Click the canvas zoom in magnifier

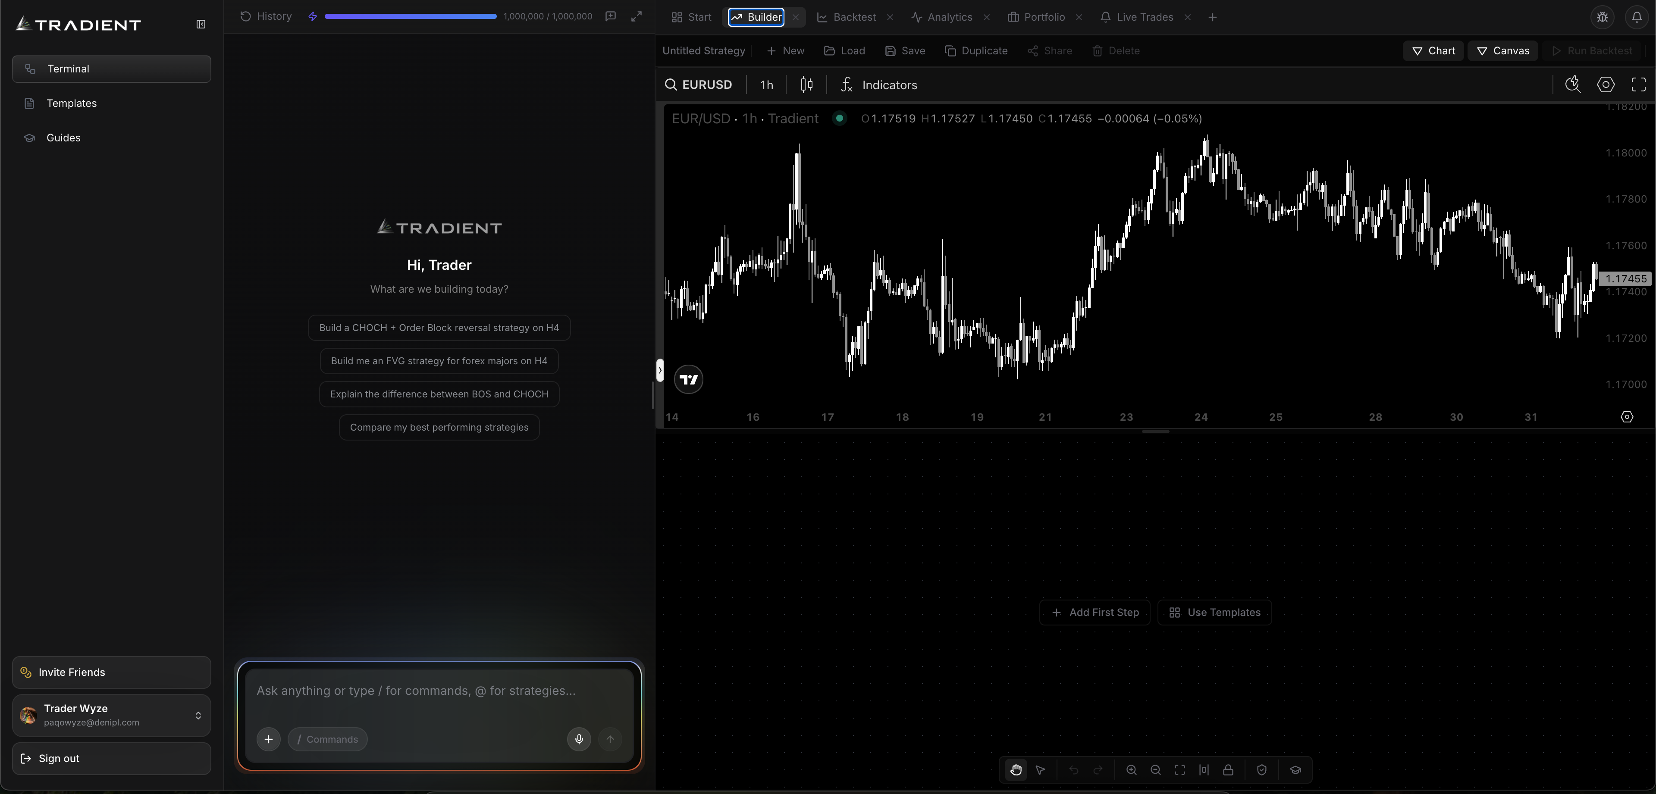(x=1132, y=769)
